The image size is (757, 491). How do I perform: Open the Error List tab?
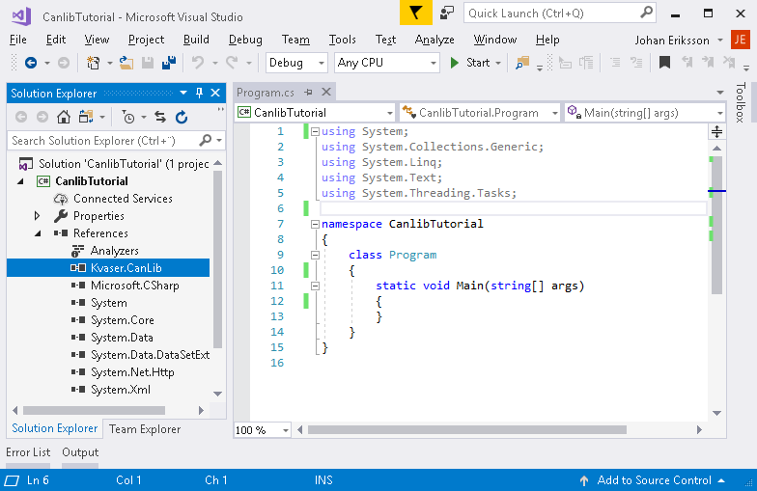[28, 452]
